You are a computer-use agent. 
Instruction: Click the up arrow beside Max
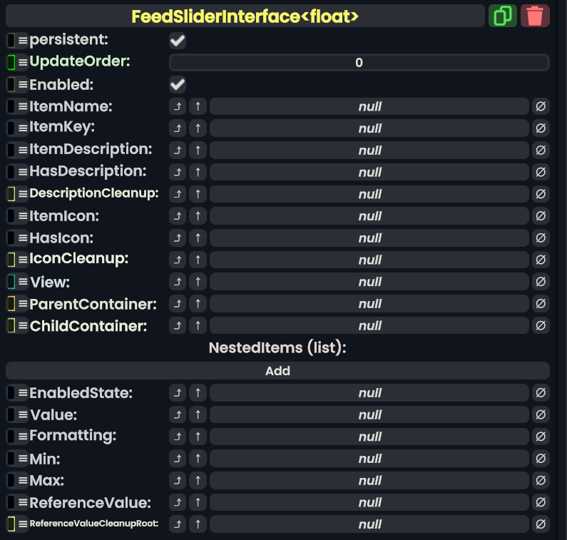(198, 480)
